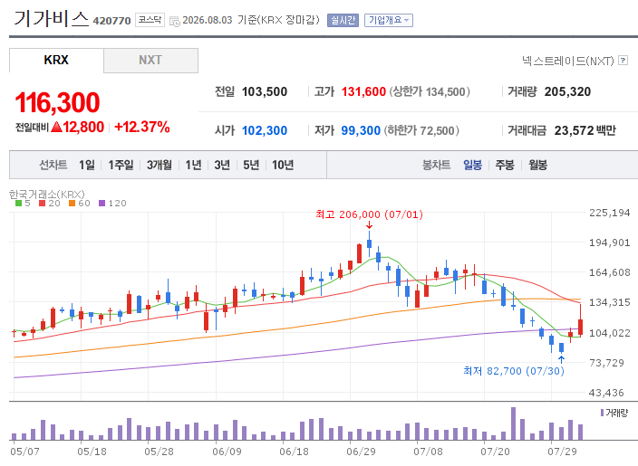
Task: Click the 저가 value 99,300
Action: click(361, 131)
